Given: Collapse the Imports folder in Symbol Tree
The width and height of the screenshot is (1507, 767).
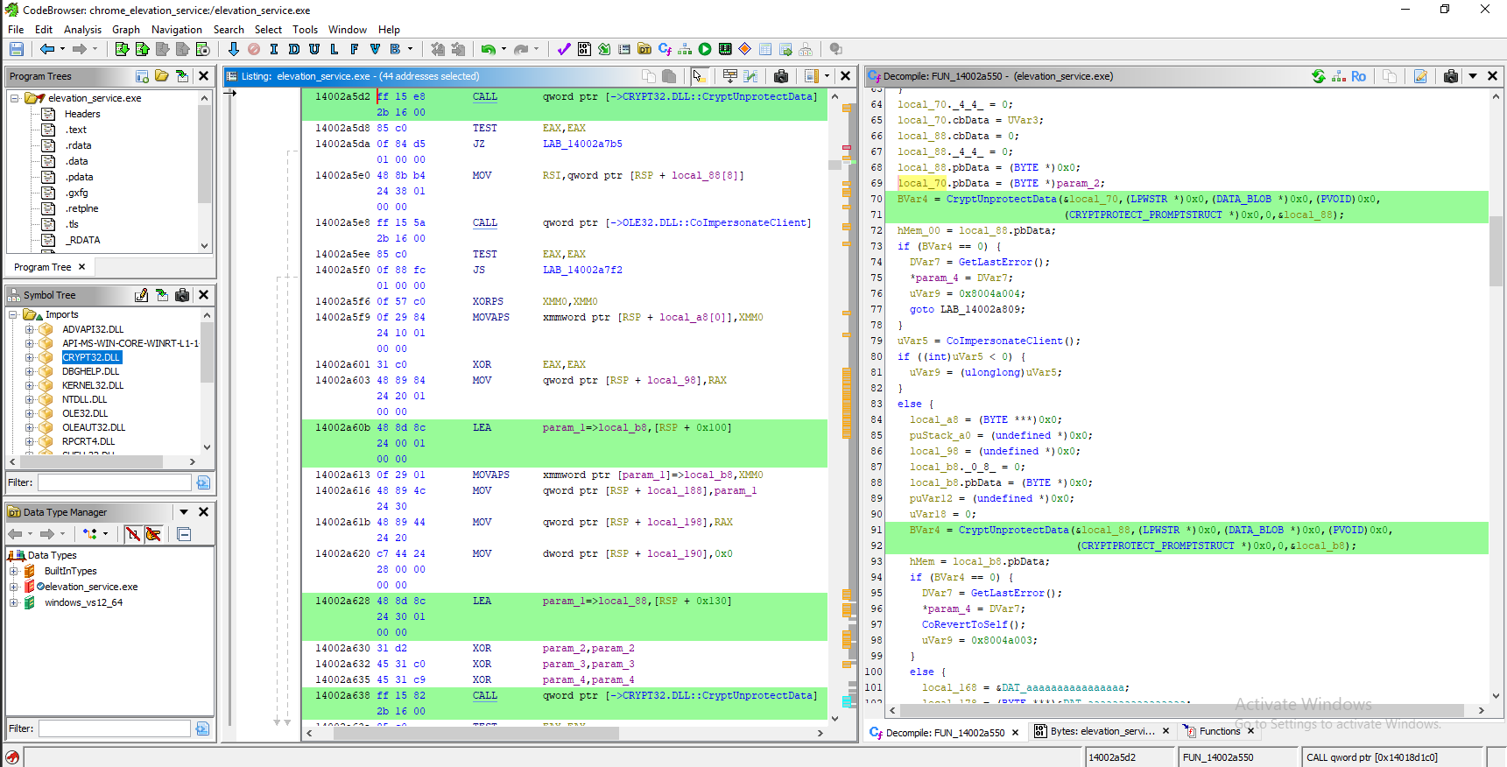Looking at the screenshot, I should pyautogui.click(x=13, y=314).
